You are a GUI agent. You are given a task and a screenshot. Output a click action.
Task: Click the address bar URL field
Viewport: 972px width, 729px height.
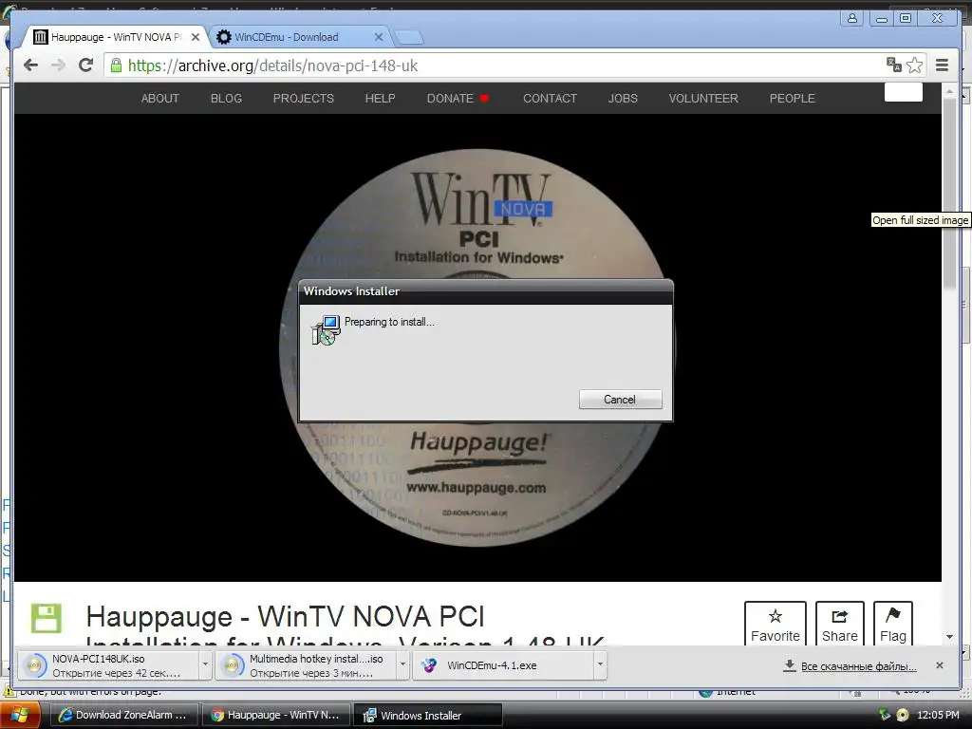click(x=495, y=65)
